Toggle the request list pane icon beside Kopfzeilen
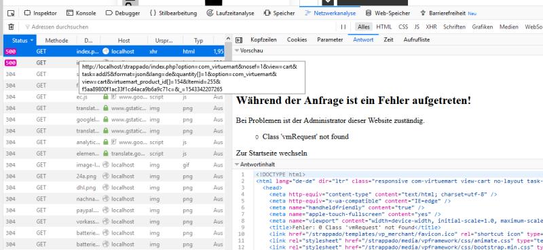 coord(239,40)
